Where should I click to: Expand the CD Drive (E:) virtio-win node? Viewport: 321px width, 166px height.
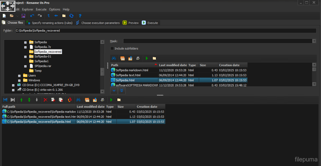[13, 90]
